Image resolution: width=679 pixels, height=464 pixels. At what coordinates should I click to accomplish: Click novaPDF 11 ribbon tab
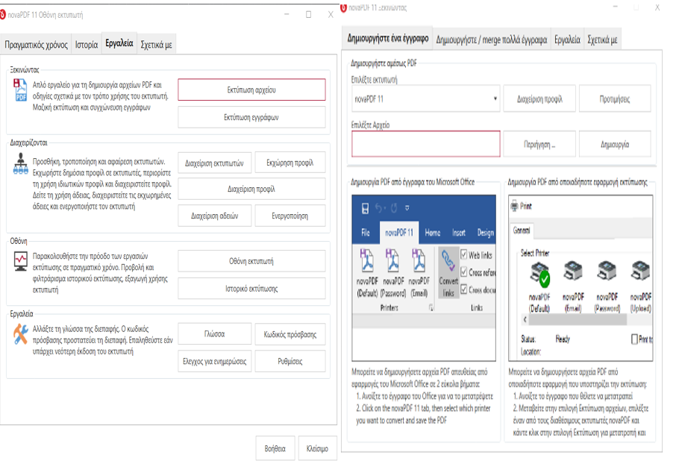click(399, 233)
